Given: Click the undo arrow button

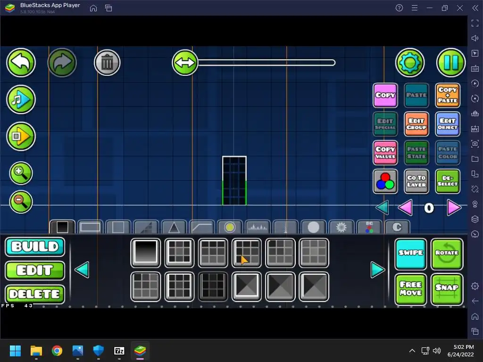Looking at the screenshot, I should click(x=21, y=63).
